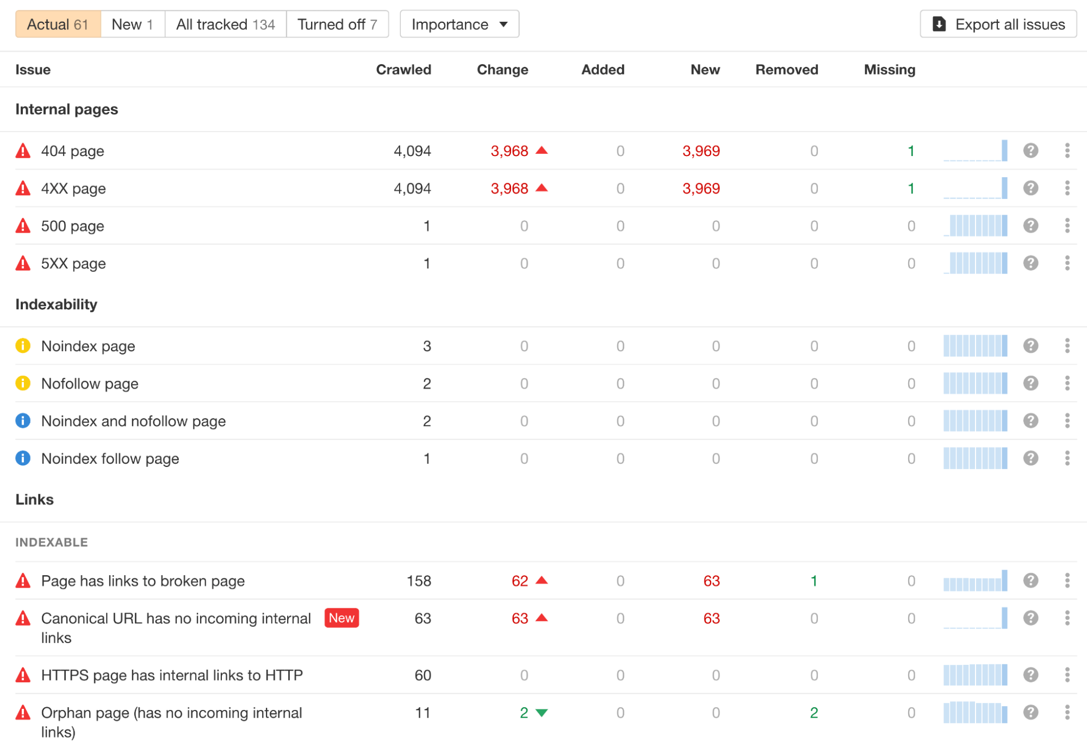Screen dimensions: 1087x748
Task: Click the Export all issues button
Action: coord(998,24)
